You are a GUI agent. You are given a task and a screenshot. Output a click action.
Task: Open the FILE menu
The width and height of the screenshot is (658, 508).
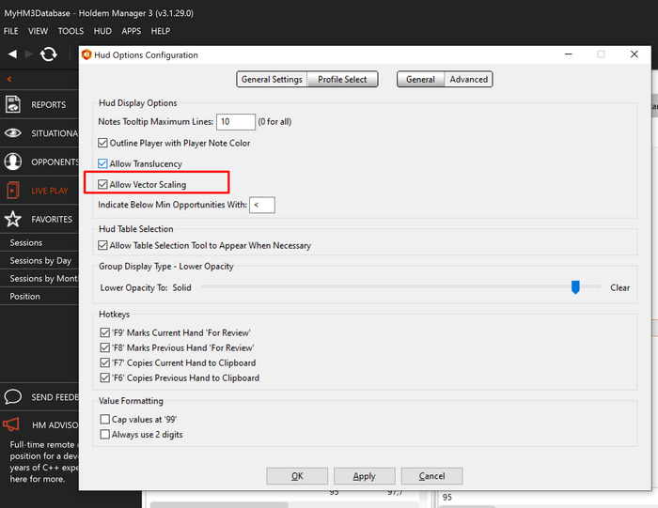[x=11, y=31]
